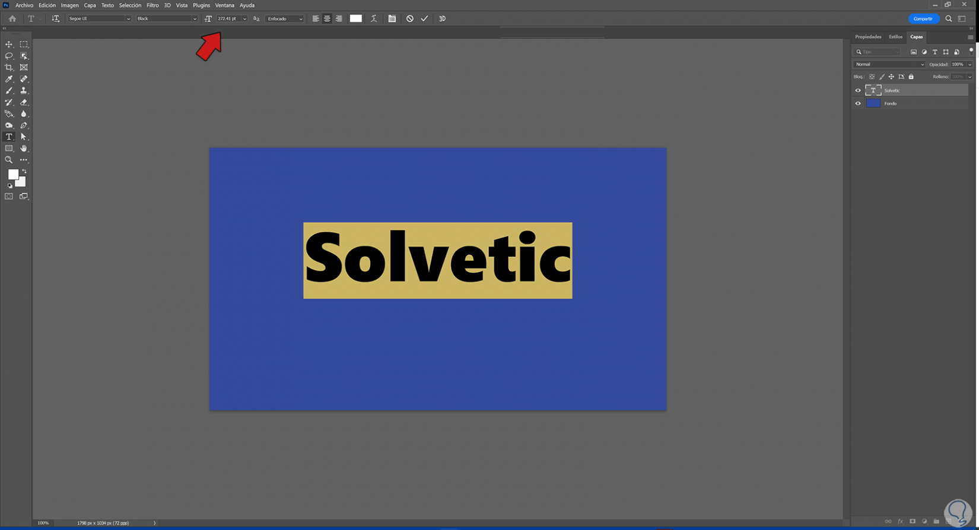The image size is (979, 530).
Task: Open the Edit Toolbar three-dots menu
Action: tap(24, 160)
